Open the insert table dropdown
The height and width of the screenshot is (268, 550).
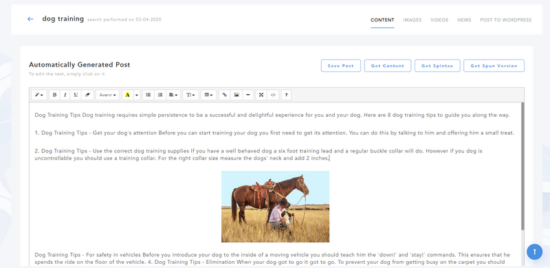tap(209, 95)
